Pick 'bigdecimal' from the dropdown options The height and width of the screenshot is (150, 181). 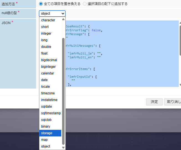50,60
